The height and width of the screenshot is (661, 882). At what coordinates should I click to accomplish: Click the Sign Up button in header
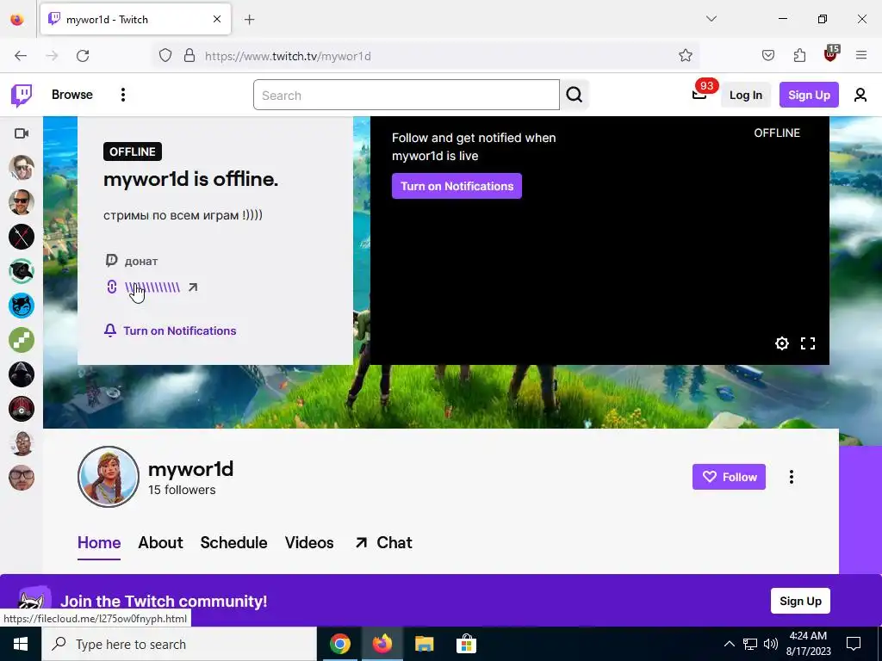pos(808,95)
